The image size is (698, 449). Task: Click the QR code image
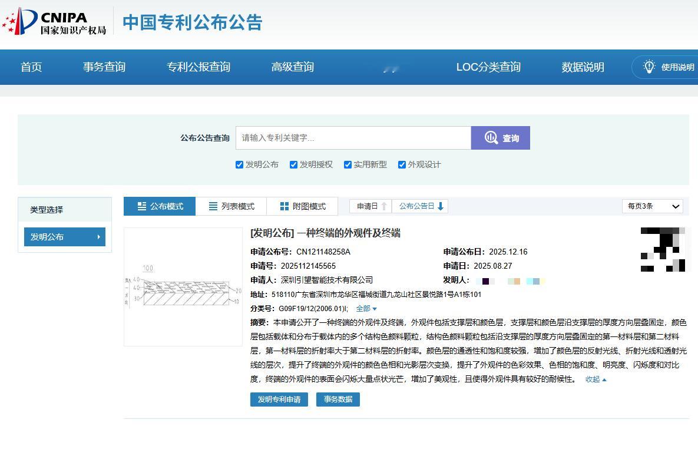point(663,249)
